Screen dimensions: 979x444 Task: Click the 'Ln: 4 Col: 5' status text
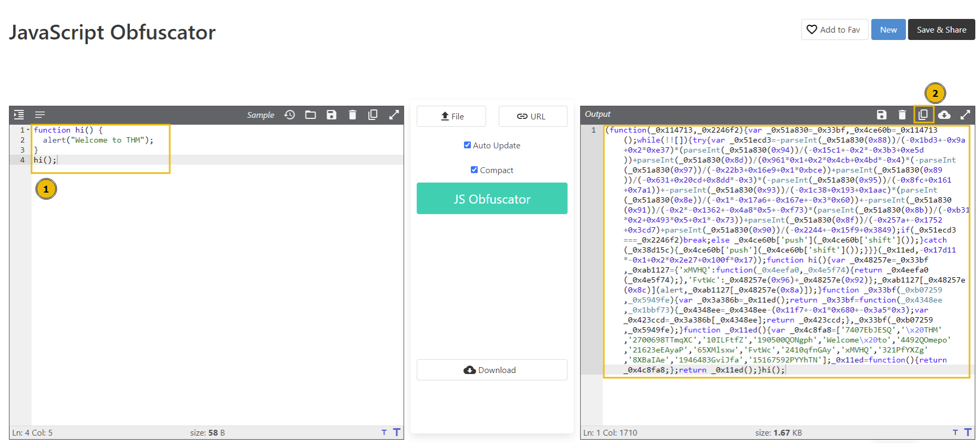click(32, 432)
